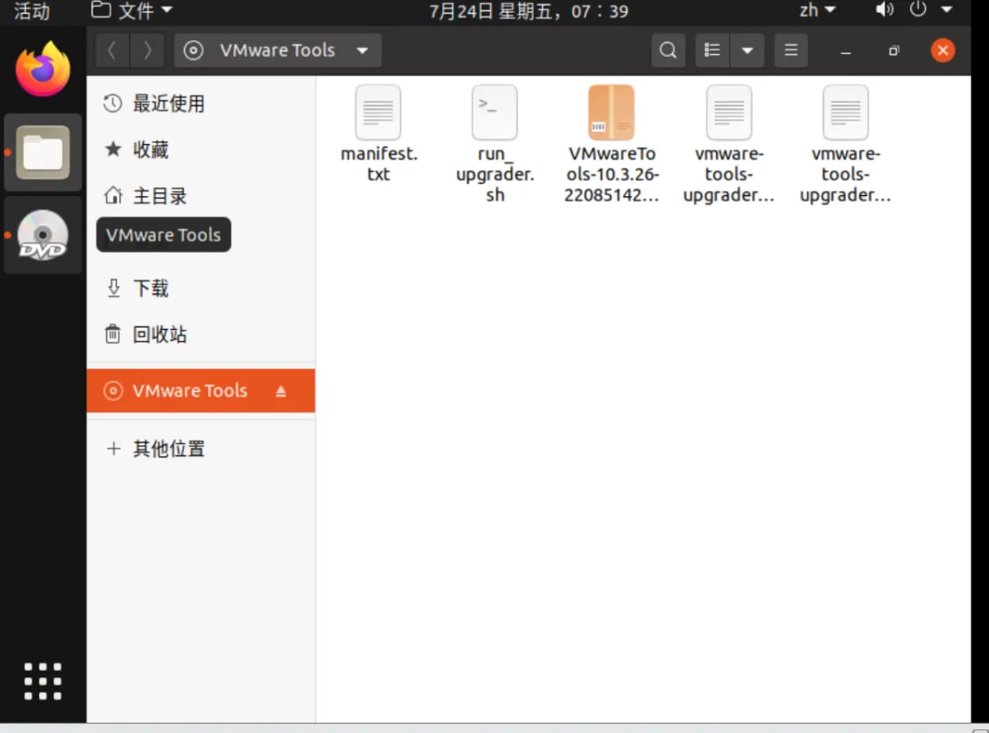Eject the VMware Tools disc

pos(281,391)
